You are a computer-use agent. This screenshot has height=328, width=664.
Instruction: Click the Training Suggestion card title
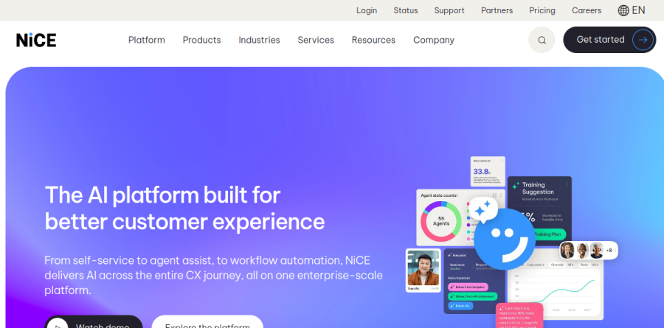[x=538, y=189]
